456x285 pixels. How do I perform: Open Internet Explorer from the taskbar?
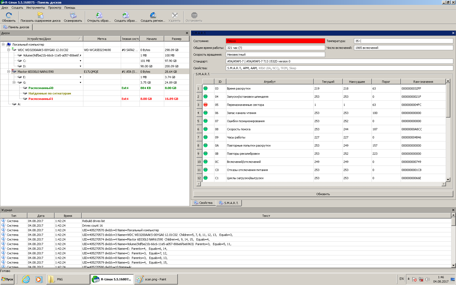pyautogui.click(x=26, y=279)
